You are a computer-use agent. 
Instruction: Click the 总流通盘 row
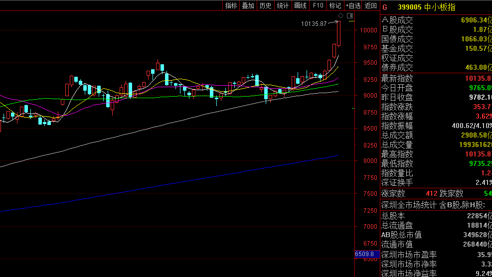tap(436, 225)
